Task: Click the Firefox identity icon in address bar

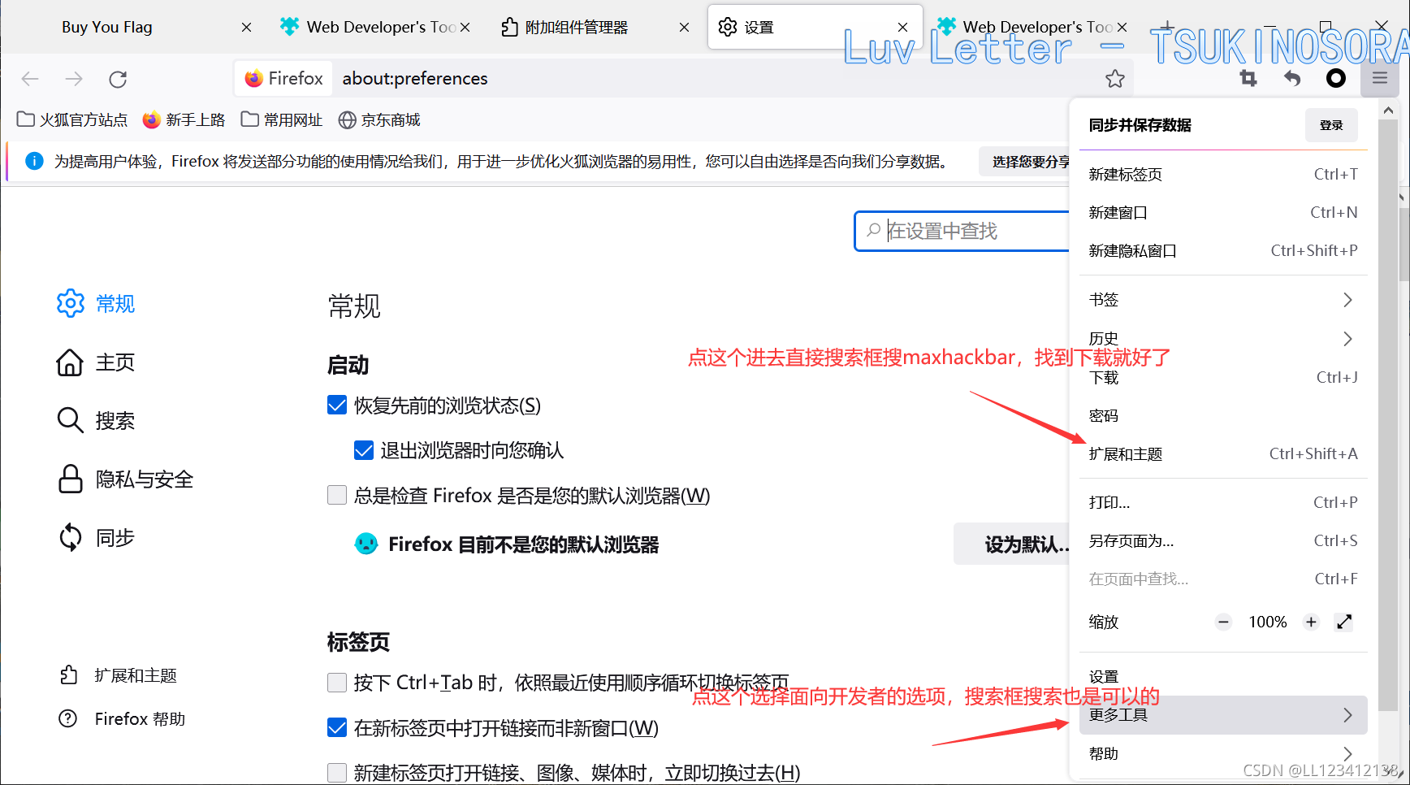Action: [x=284, y=78]
